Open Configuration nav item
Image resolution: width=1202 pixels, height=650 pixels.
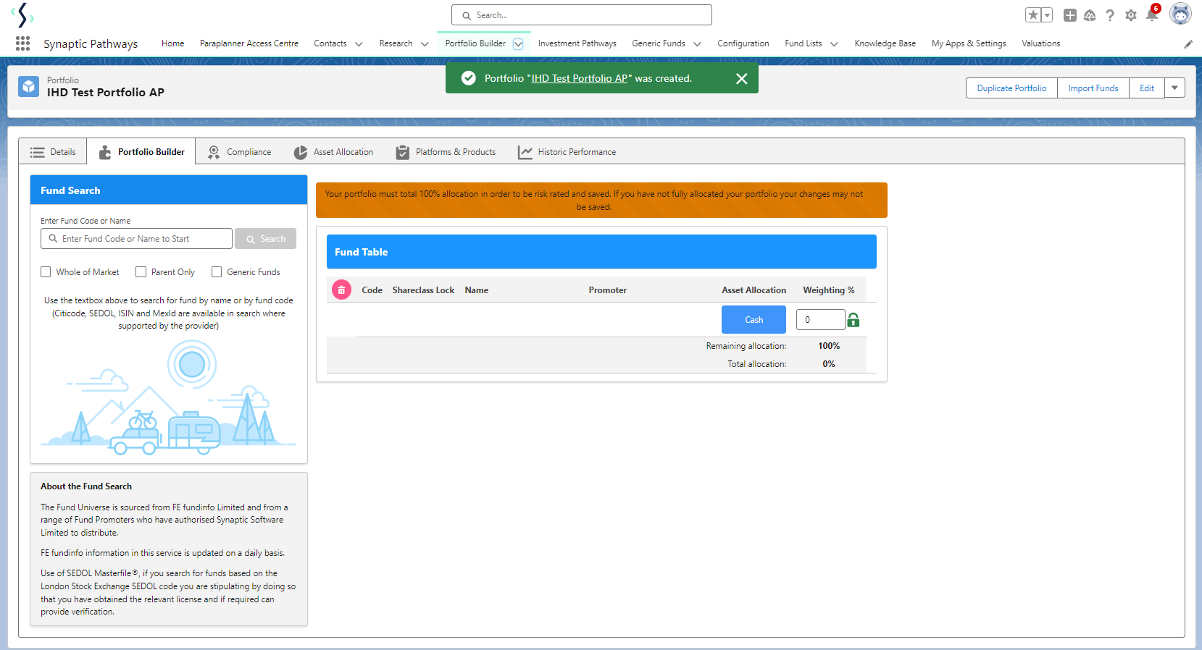[743, 43]
